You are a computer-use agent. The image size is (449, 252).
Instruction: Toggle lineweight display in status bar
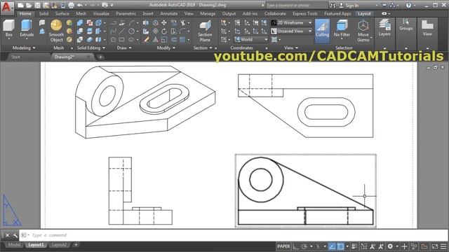point(354,246)
